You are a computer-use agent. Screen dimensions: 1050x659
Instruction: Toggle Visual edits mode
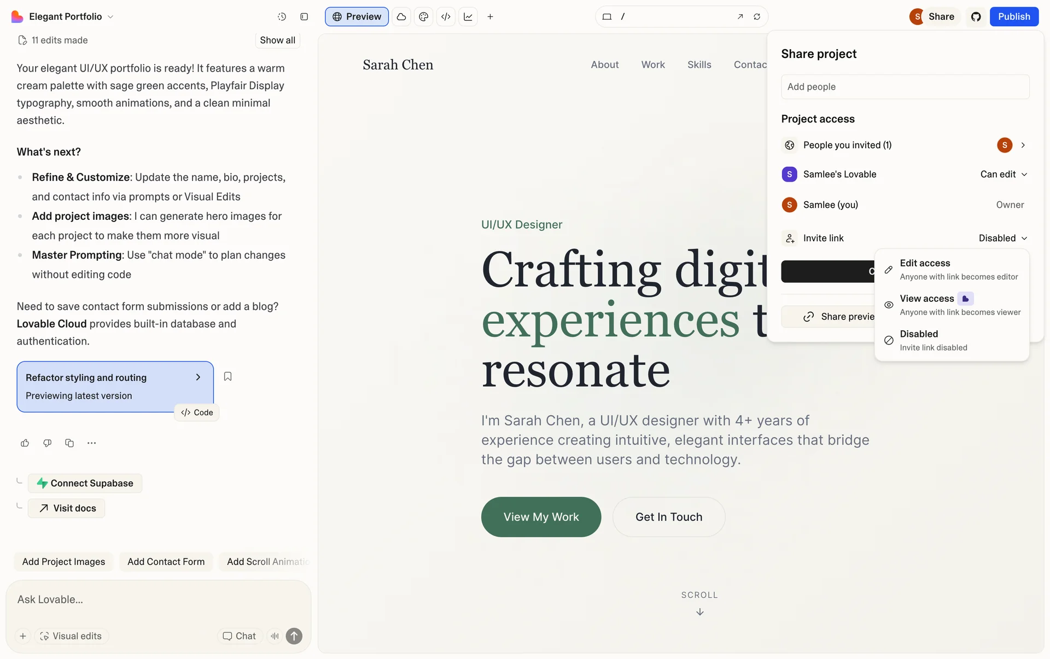71,636
